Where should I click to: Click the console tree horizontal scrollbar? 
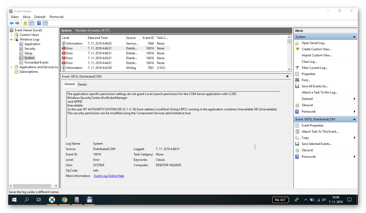(x=33, y=186)
